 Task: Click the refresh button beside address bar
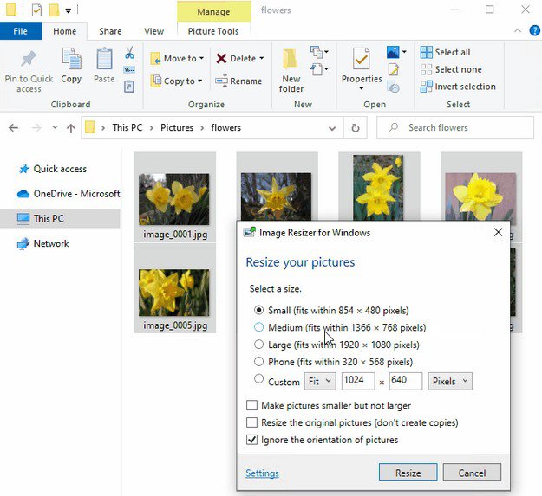tap(355, 128)
